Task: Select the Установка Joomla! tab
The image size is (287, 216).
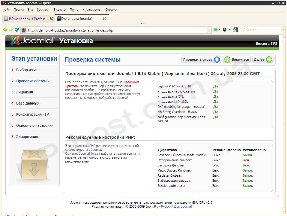Action: click(82, 19)
